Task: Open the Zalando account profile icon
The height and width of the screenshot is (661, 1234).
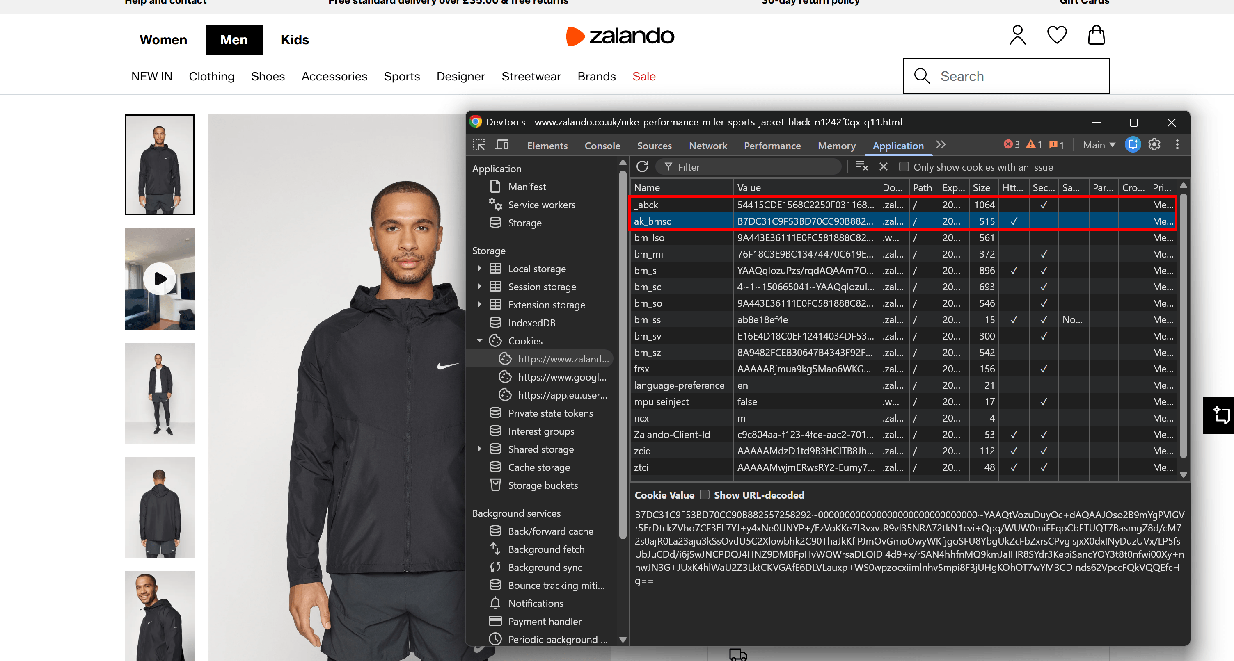Action: click(x=1017, y=35)
